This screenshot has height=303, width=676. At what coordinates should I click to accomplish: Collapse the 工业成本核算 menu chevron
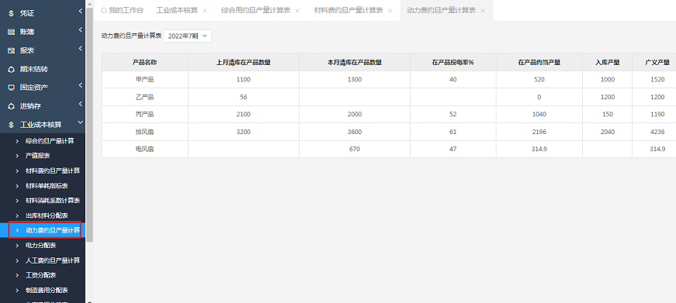(x=81, y=123)
